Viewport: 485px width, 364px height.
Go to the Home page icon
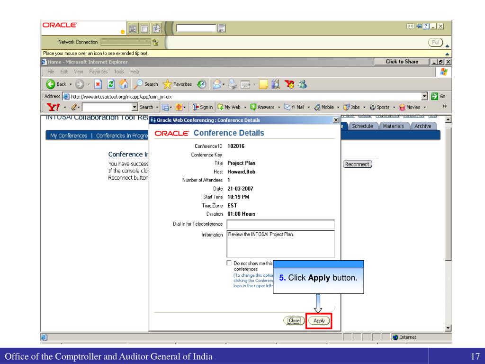(x=124, y=84)
